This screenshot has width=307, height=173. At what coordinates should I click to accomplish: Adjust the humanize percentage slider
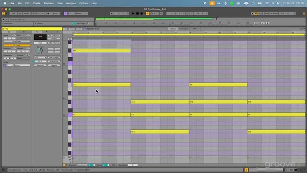(40, 62)
